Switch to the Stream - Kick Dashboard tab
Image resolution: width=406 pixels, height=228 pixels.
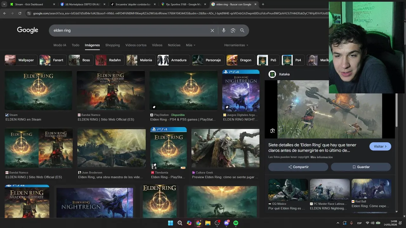tap(32, 4)
